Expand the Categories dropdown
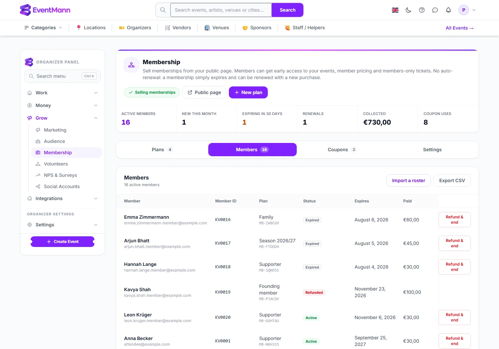The image size is (499, 349). [43, 28]
